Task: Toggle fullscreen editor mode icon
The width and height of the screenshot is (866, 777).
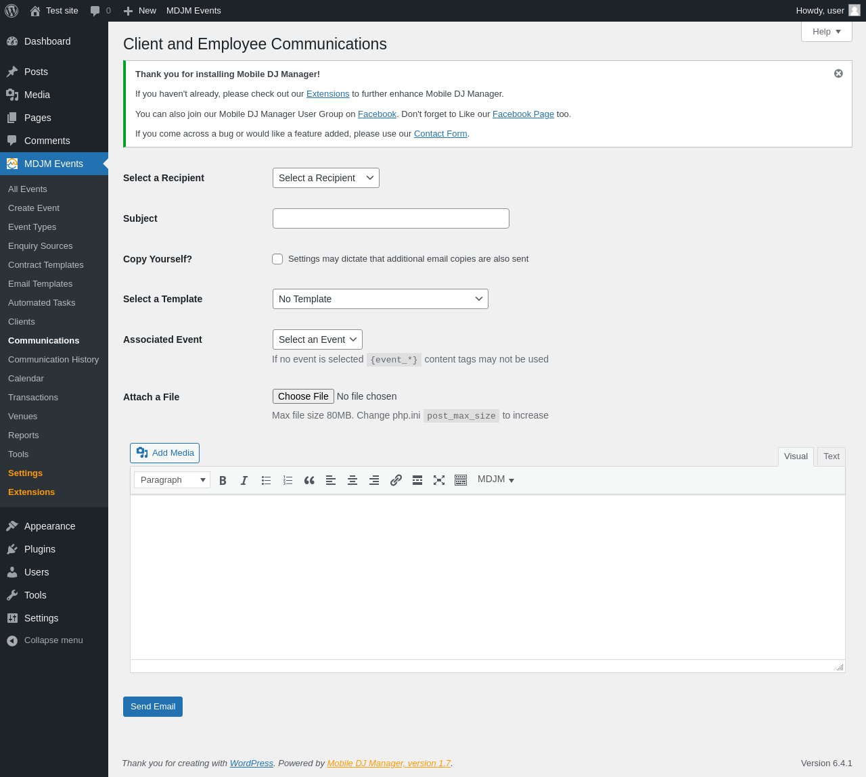Action: 439,480
